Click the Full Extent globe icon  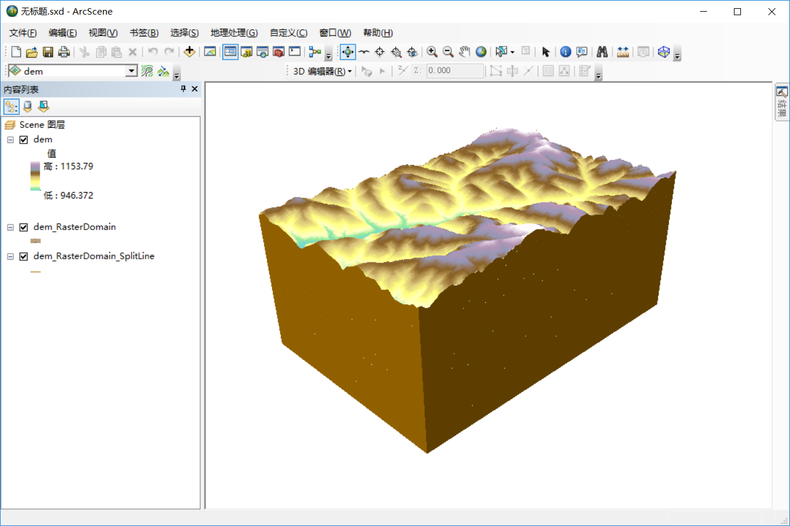[481, 52]
